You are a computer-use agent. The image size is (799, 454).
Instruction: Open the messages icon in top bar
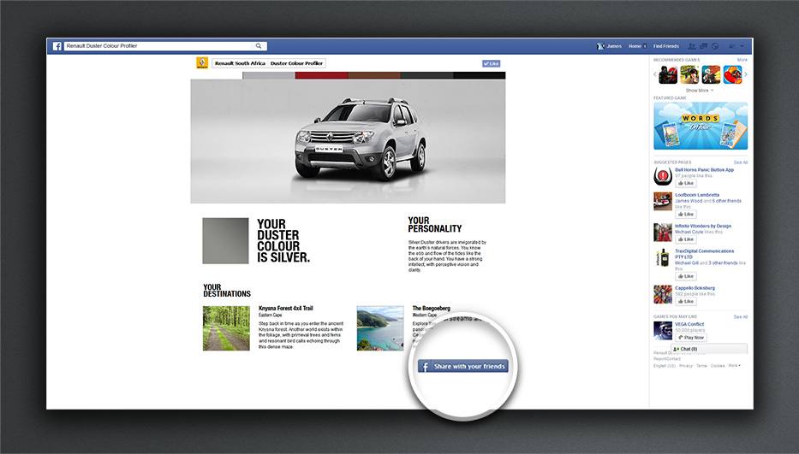pyautogui.click(x=701, y=46)
